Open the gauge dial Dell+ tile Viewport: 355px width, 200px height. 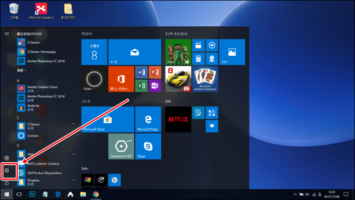(x=101, y=180)
